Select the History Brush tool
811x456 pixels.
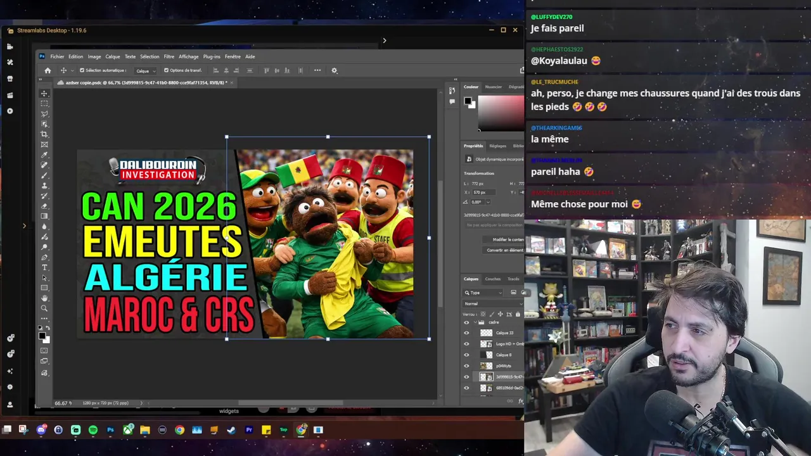(44, 196)
